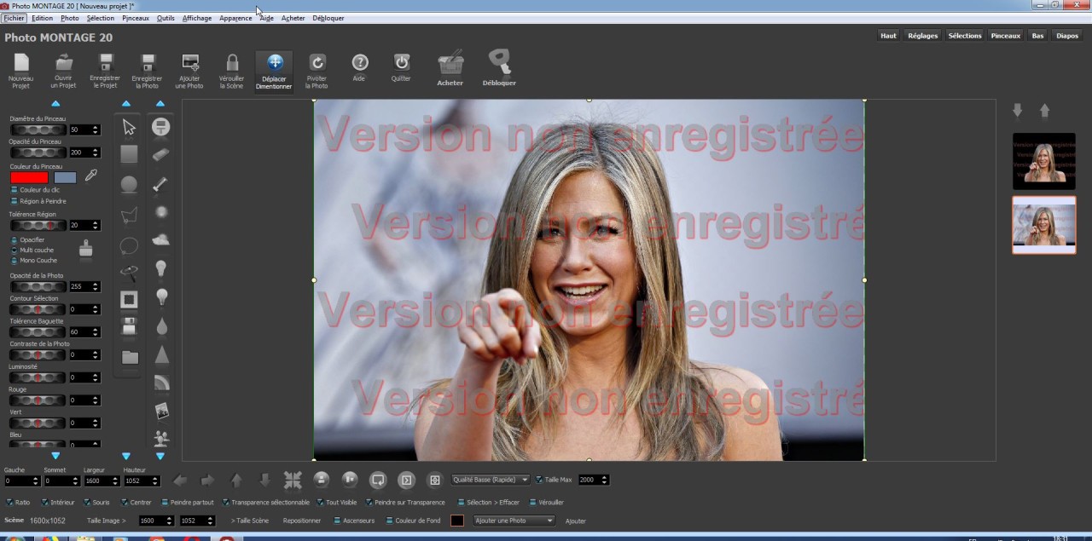Open the Edition menu
1092x541 pixels.
(42, 18)
